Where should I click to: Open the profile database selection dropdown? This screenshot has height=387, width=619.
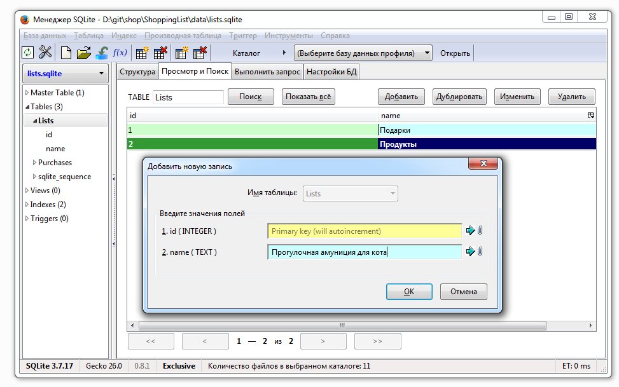point(363,53)
